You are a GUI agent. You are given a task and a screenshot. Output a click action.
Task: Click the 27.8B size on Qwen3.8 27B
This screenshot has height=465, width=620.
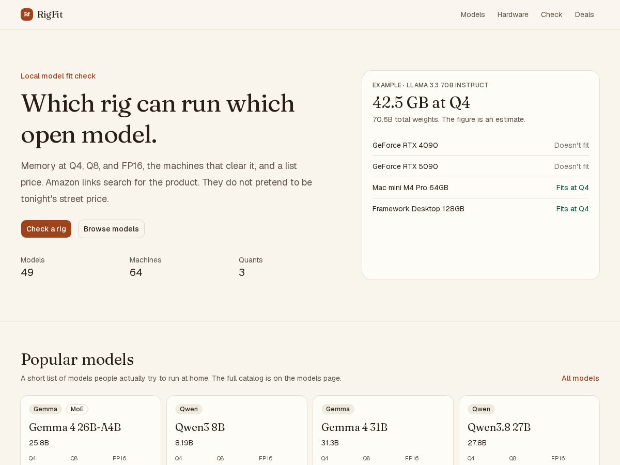(477, 443)
